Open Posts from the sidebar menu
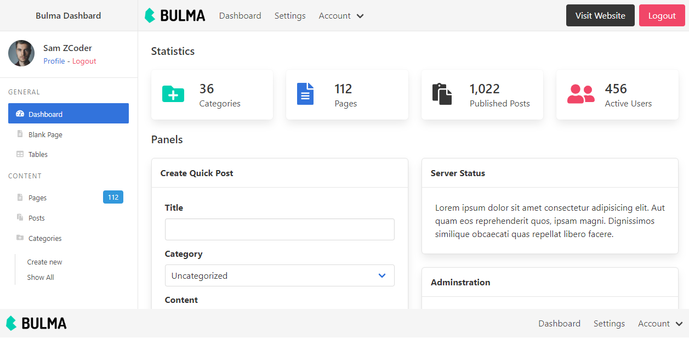Viewport: 689px width, 338px height. (x=69, y=217)
